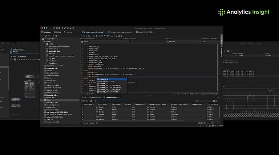Click the SALARY column header
This screenshot has height=155, width=279.
[128, 104]
